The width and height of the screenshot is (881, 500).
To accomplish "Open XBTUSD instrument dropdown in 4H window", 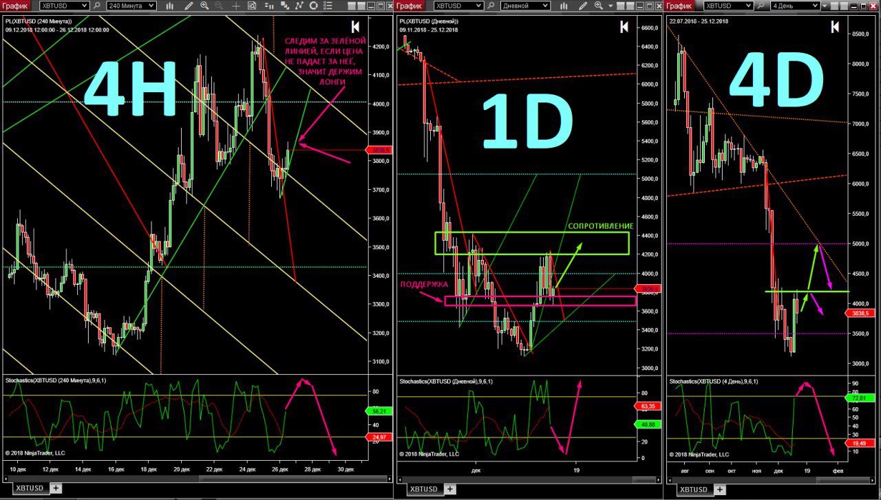I will pyautogui.click(x=64, y=6).
